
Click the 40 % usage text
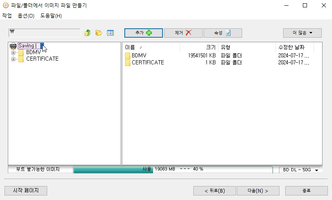[x=198, y=169]
